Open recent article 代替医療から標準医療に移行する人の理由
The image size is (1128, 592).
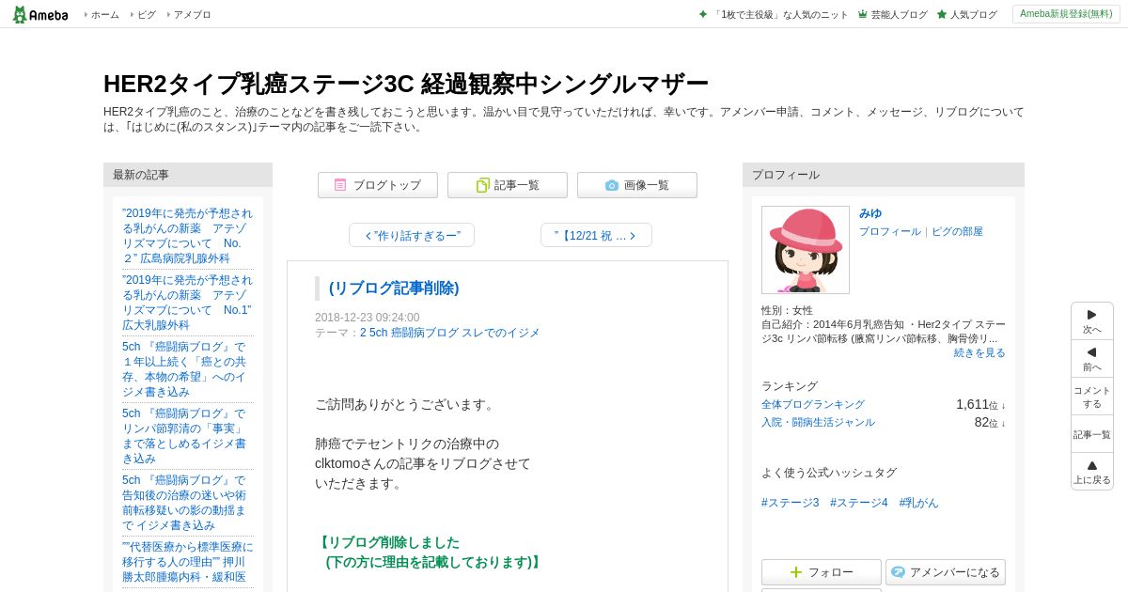pos(188,562)
